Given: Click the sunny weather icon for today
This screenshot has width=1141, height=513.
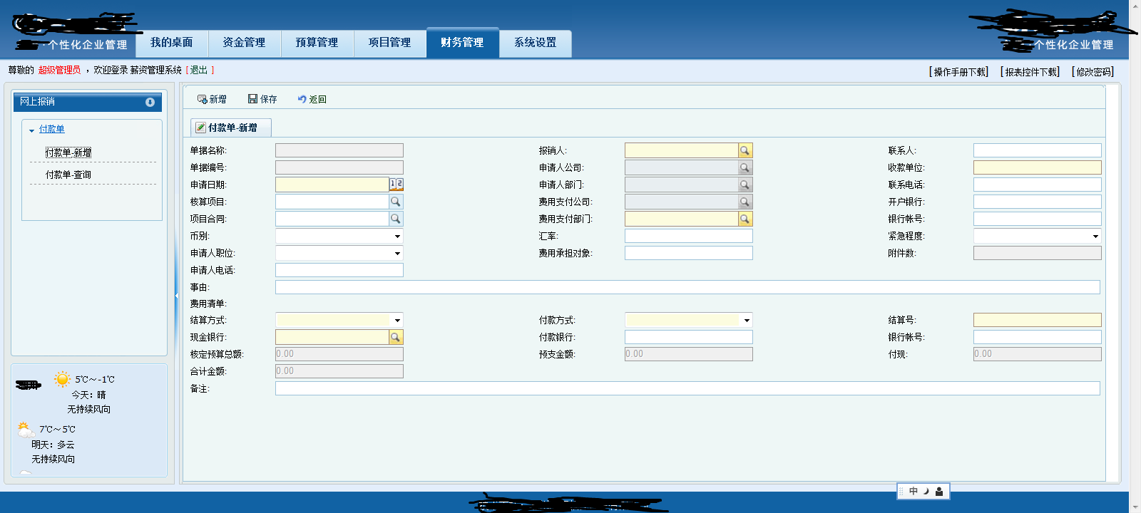Looking at the screenshot, I should [x=63, y=379].
